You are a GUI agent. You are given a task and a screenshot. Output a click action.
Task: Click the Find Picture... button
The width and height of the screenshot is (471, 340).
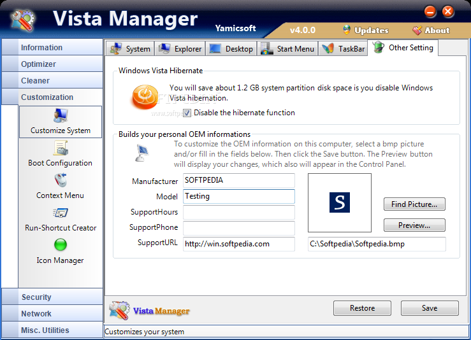tap(414, 204)
